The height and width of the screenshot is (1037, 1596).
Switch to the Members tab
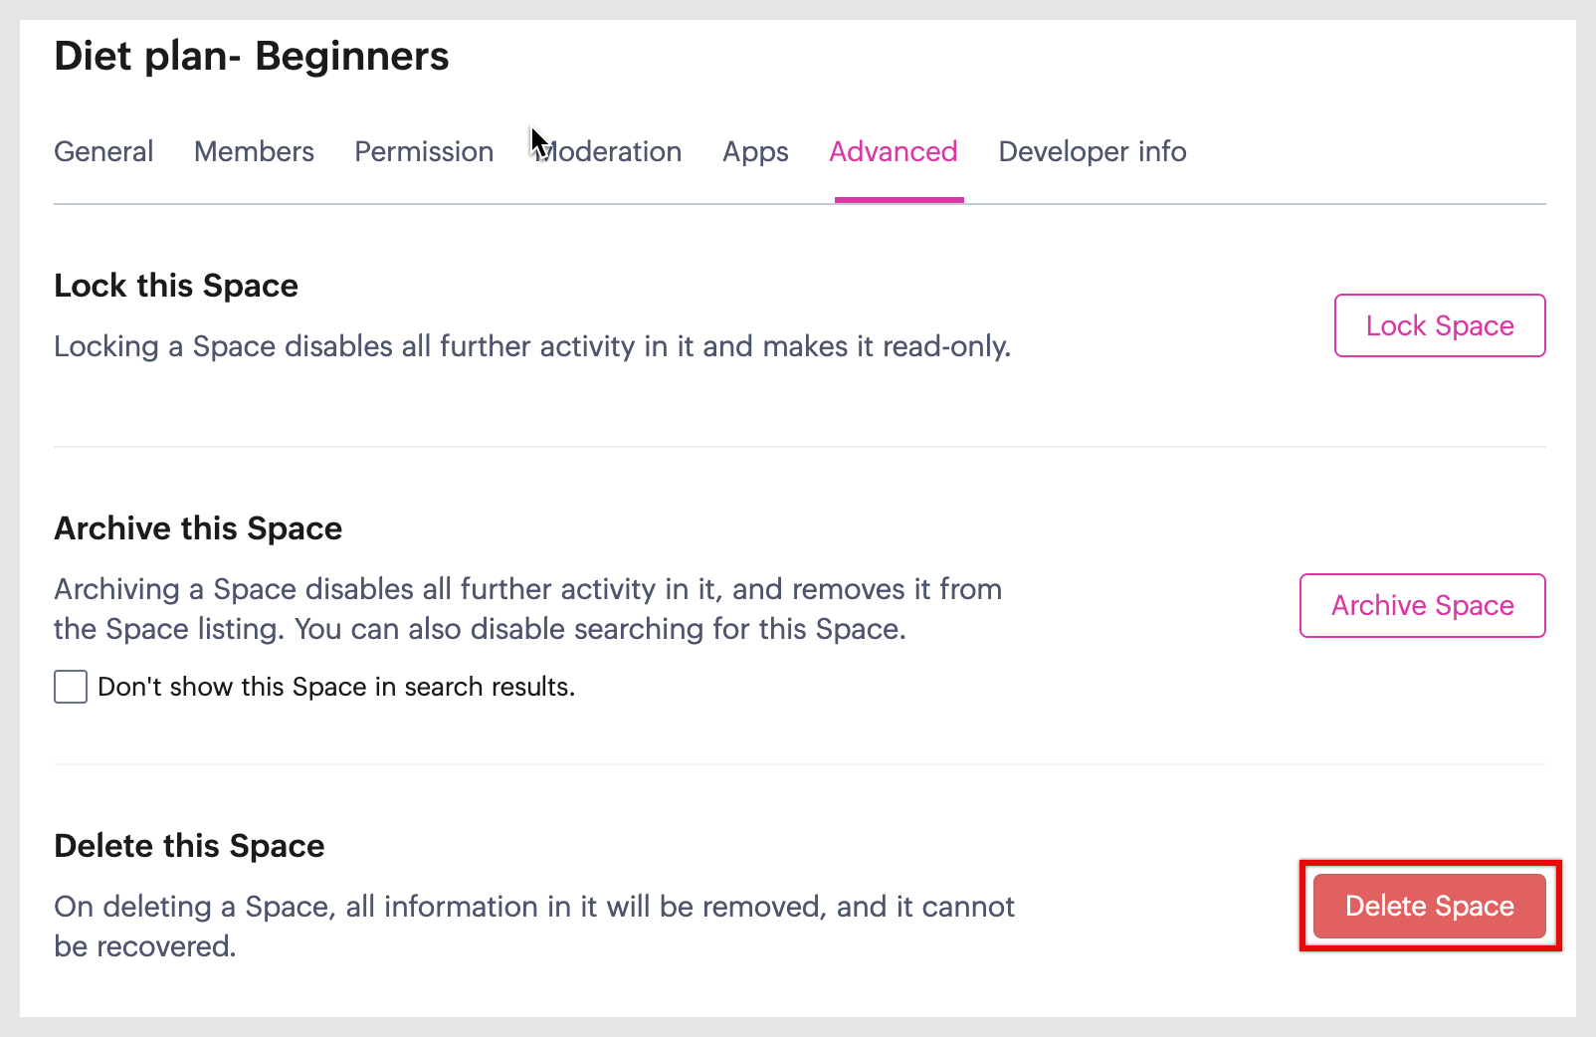254,151
